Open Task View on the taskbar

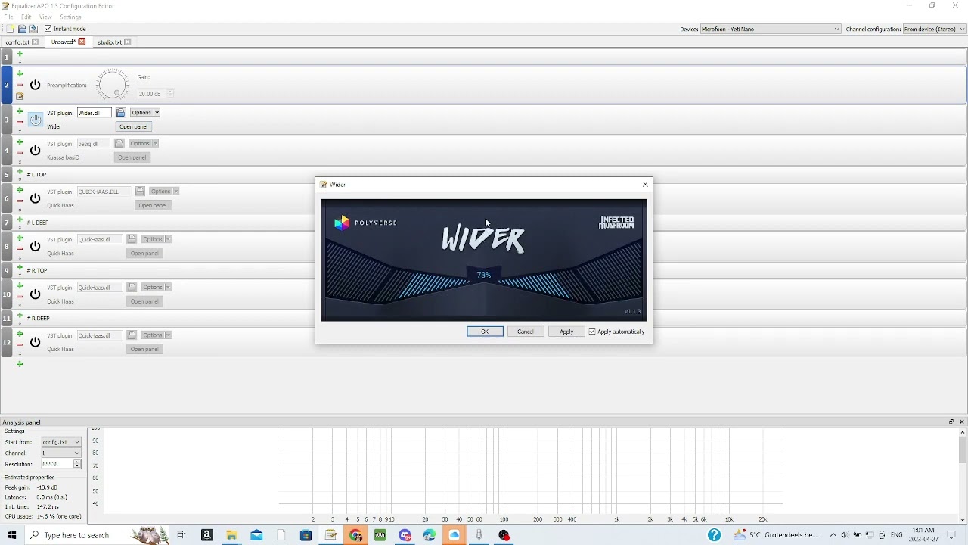181,535
